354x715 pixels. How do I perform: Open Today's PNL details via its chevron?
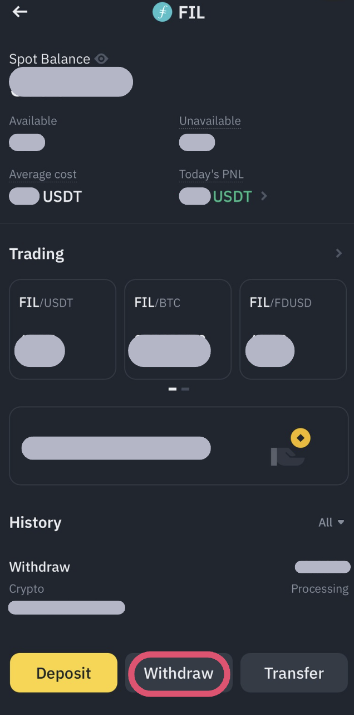[263, 196]
